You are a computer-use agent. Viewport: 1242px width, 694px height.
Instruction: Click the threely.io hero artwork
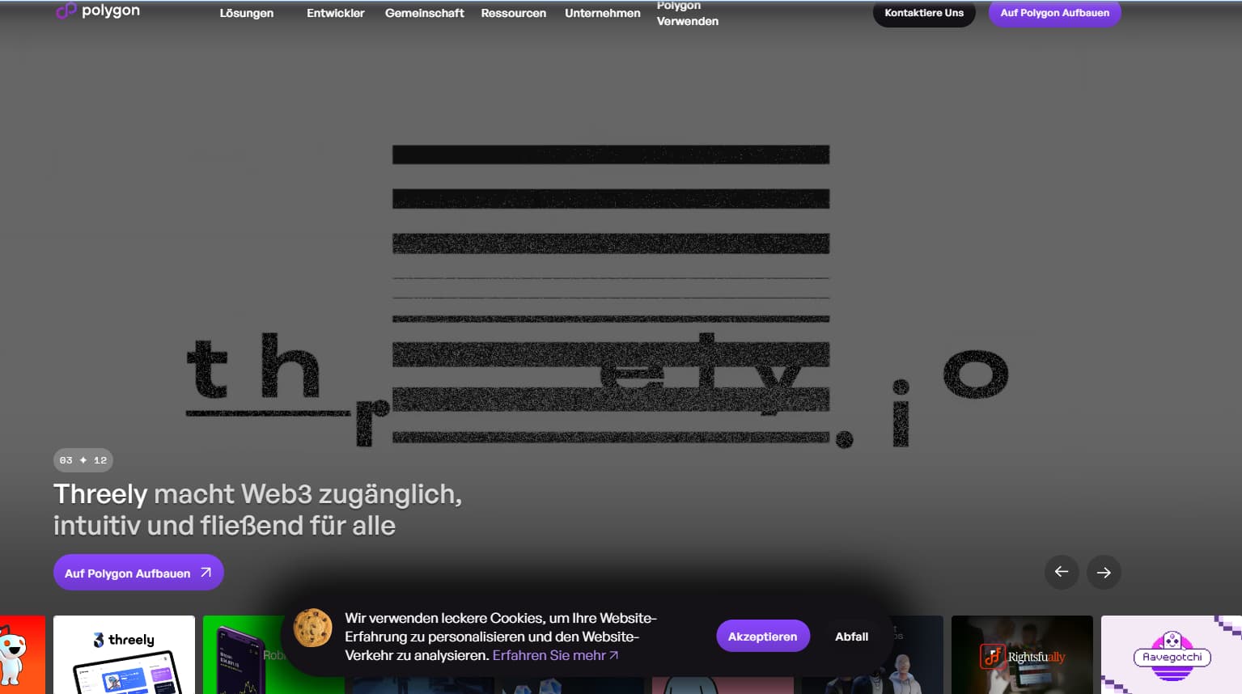pyautogui.click(x=599, y=295)
